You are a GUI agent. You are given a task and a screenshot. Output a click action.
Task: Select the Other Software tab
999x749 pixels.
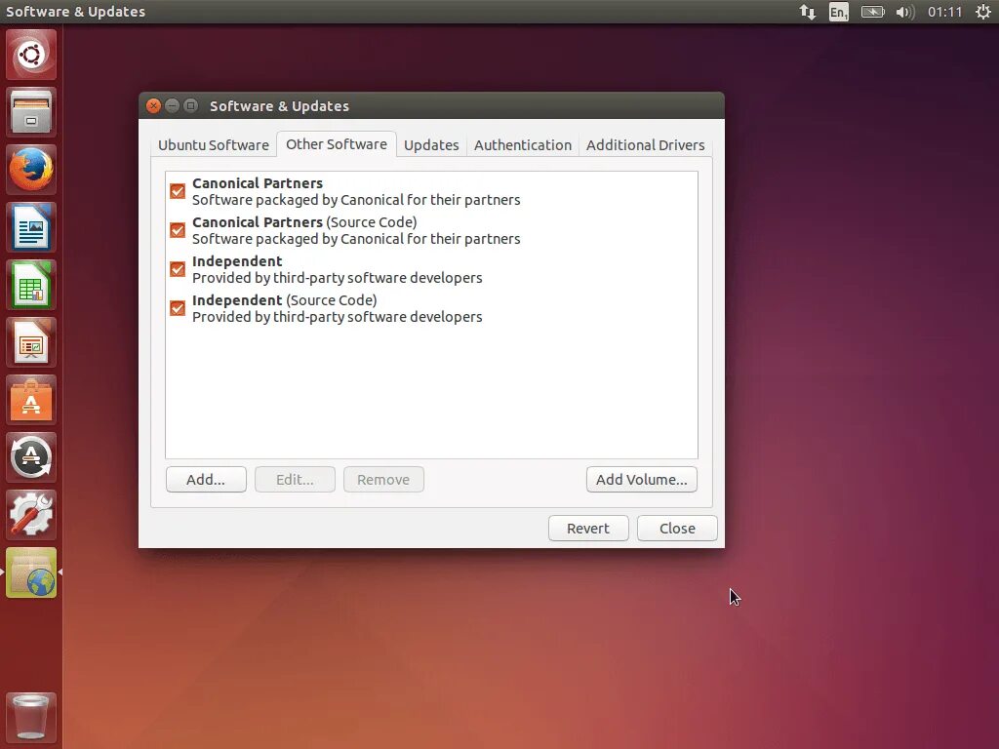(x=337, y=144)
